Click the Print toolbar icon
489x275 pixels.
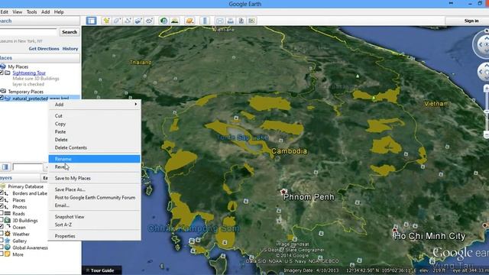(x=231, y=21)
